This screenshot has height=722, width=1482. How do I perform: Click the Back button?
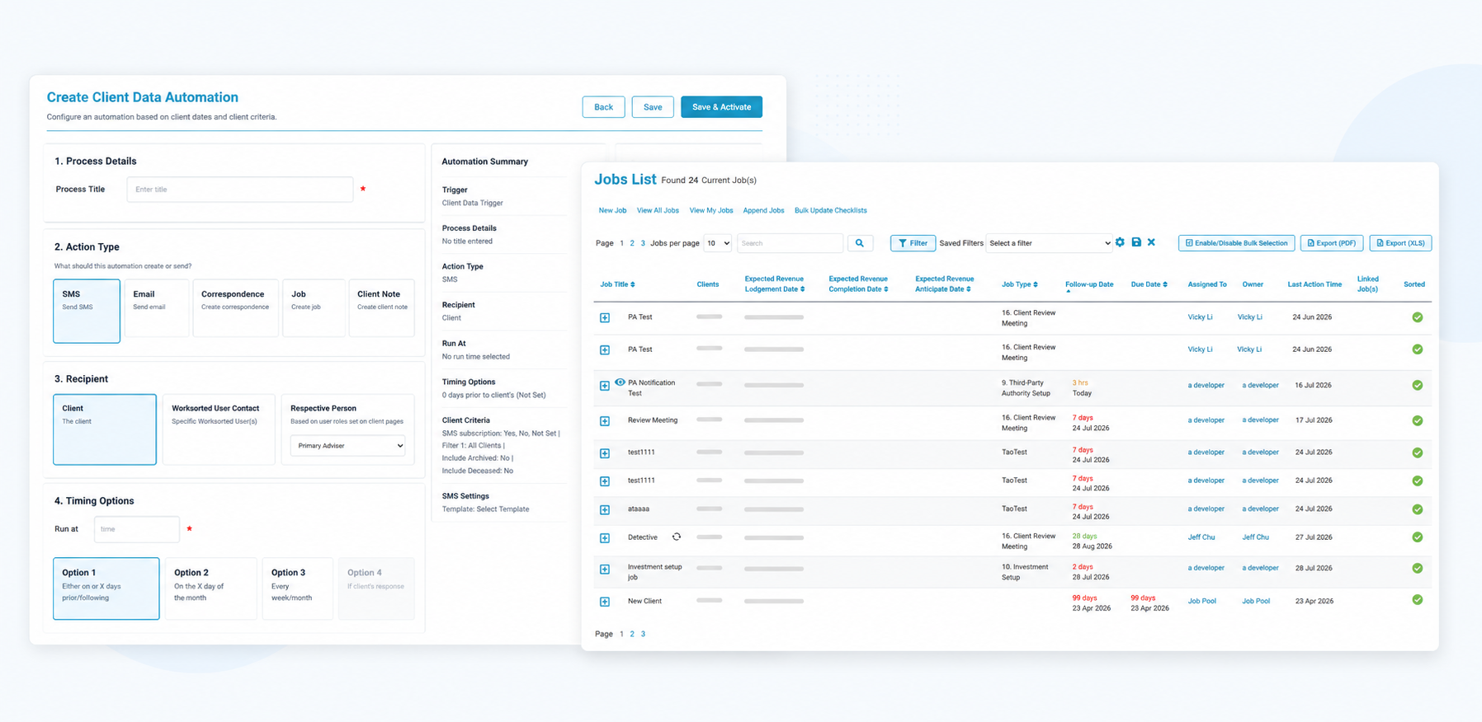(603, 107)
